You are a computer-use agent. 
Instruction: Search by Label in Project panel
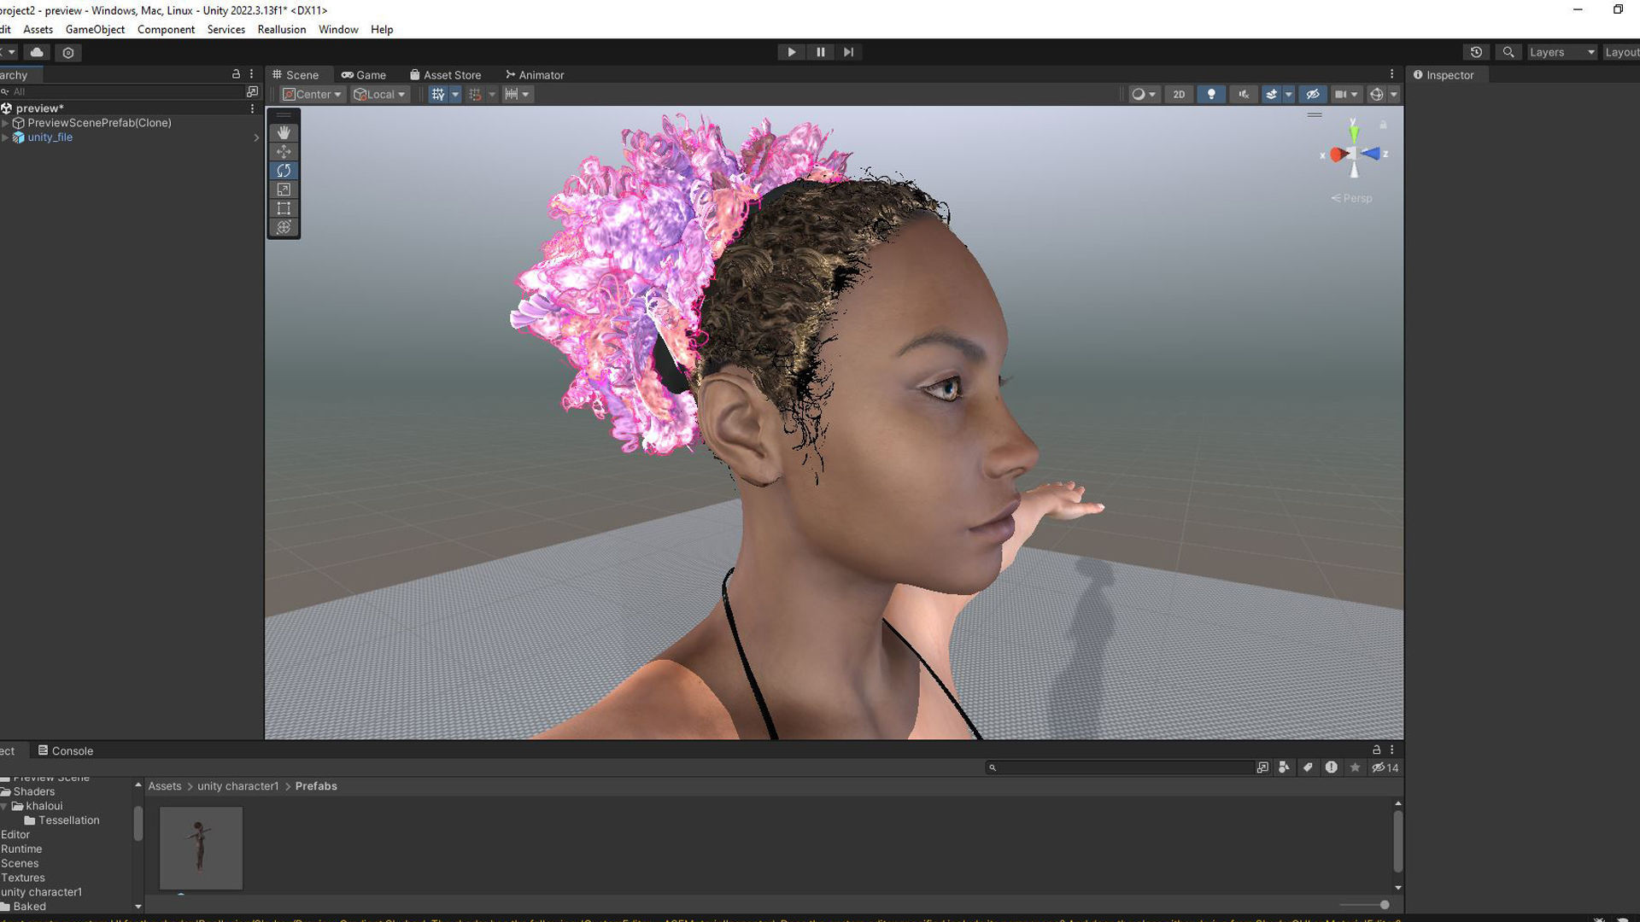(x=1308, y=767)
